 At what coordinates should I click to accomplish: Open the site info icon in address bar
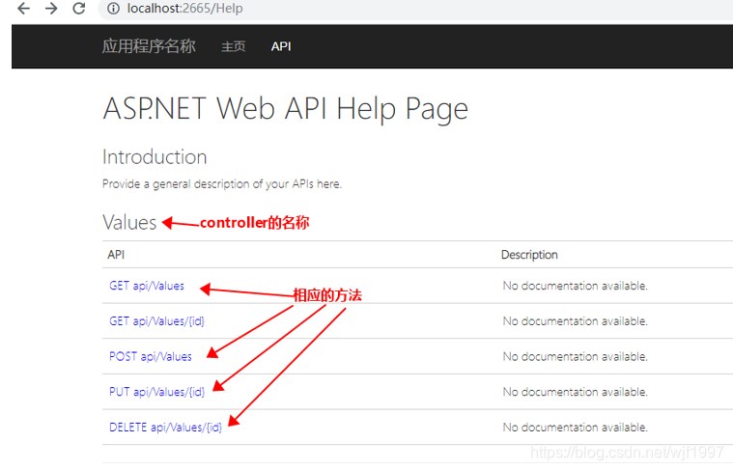(x=113, y=9)
